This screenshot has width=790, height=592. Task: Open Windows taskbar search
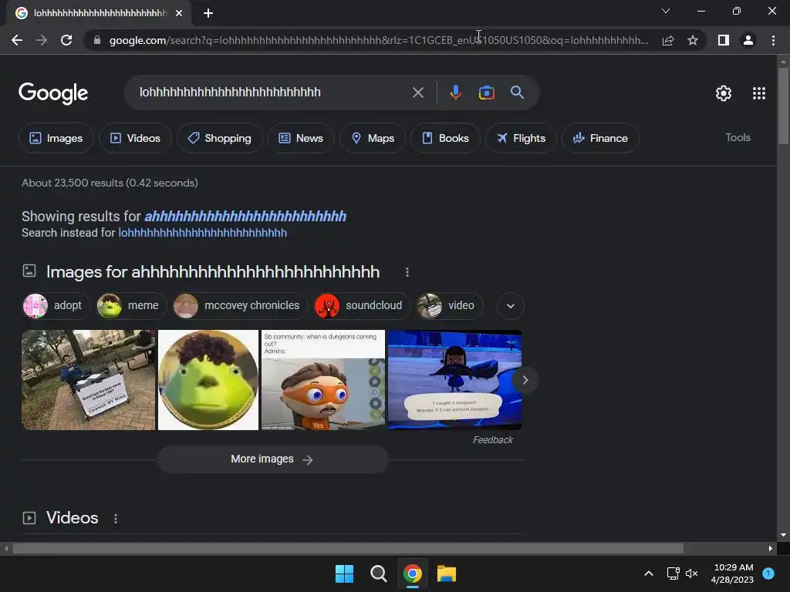tap(378, 573)
